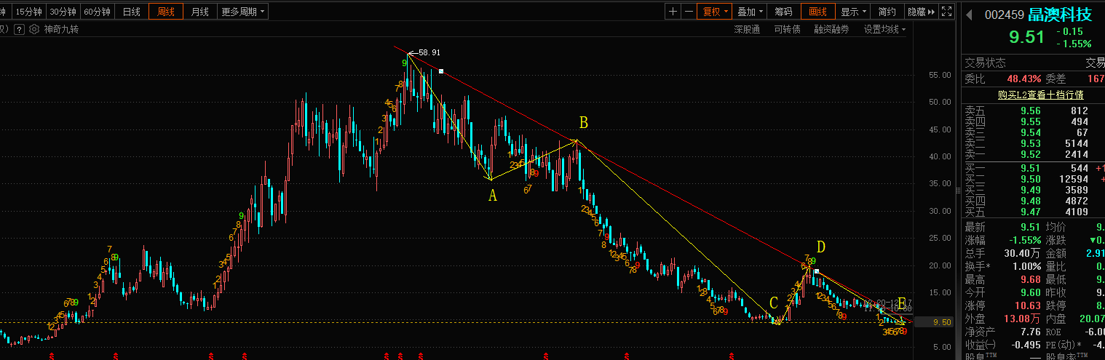Open the 融资融券 link
The width and height of the screenshot is (1105, 360).
coord(831,29)
